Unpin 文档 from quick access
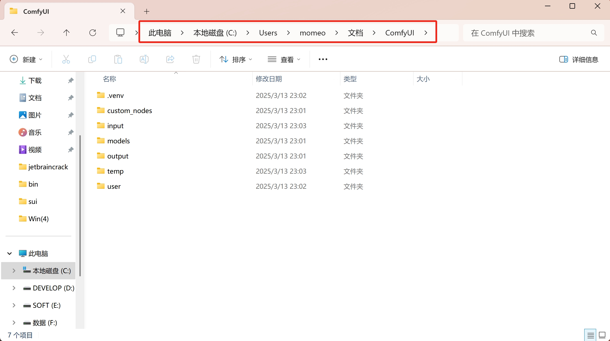610x341 pixels. click(x=71, y=98)
